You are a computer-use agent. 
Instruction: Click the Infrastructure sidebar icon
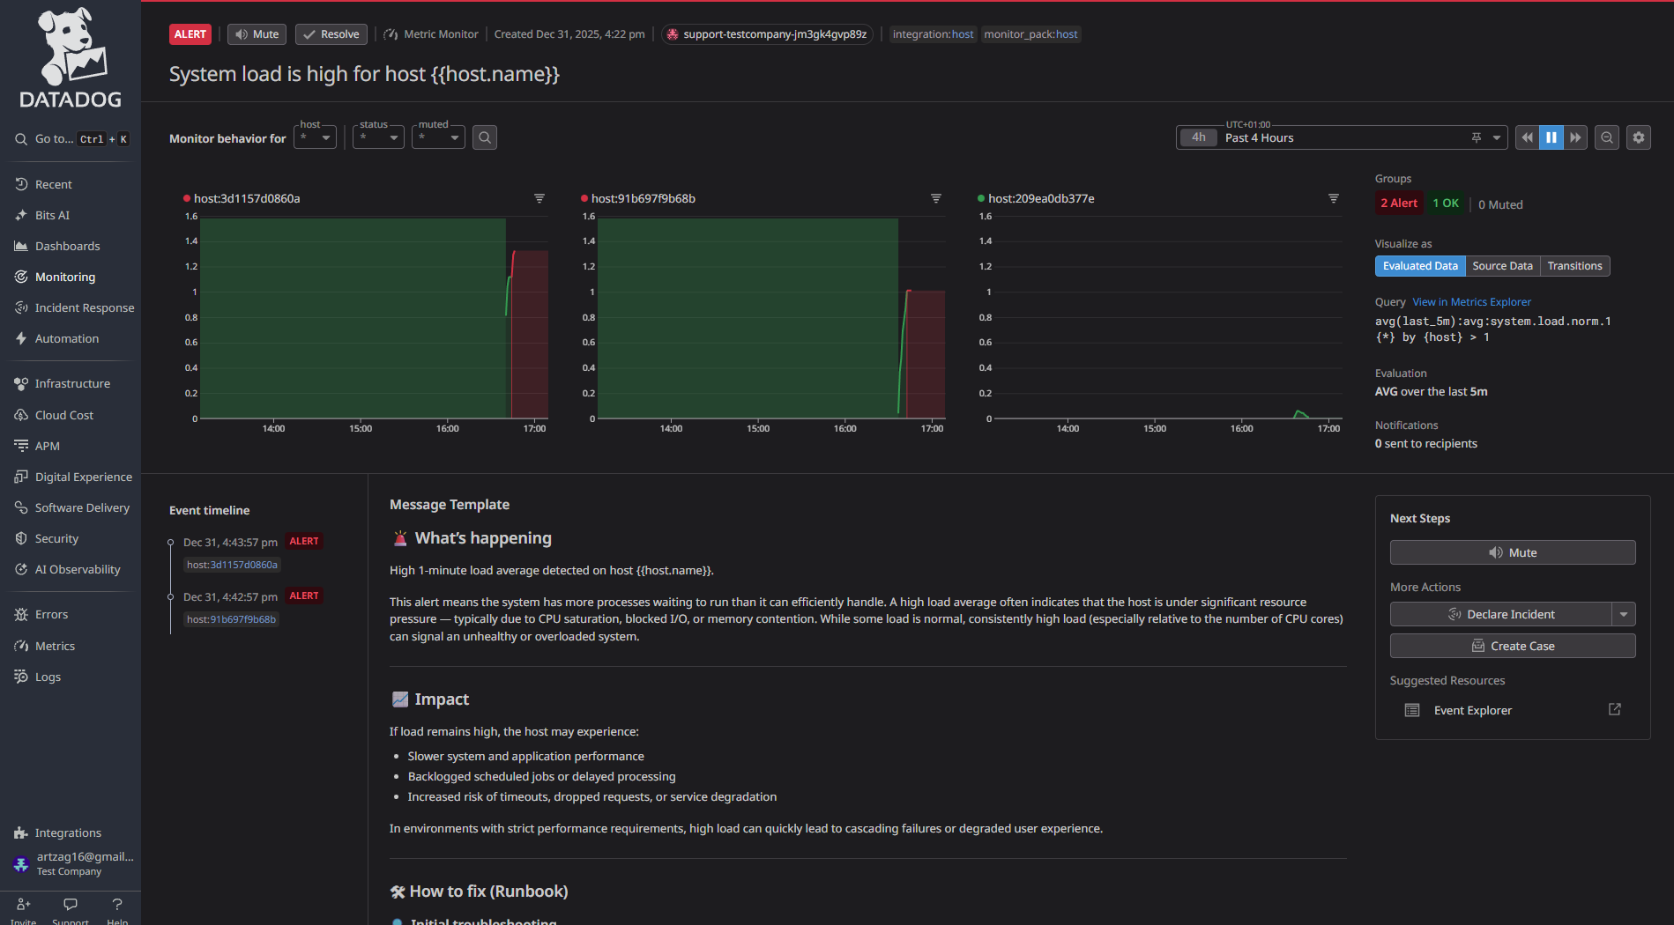21,383
